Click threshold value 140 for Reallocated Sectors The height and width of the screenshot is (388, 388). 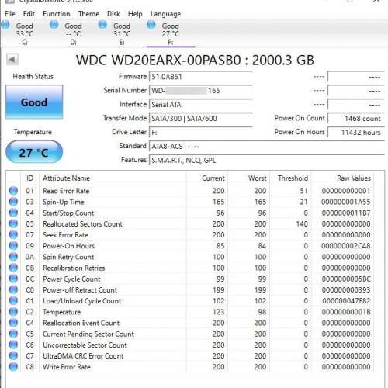302,224
